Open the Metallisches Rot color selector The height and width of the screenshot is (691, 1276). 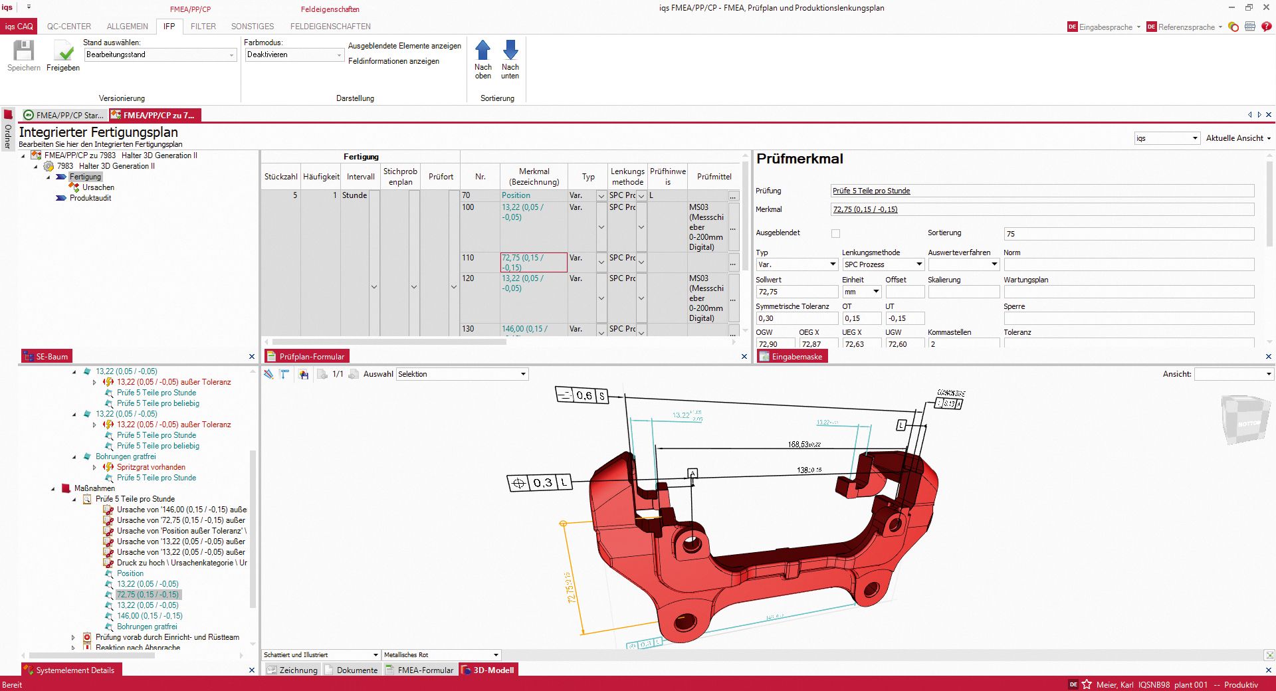495,654
